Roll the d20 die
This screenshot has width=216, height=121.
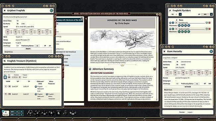30,113
